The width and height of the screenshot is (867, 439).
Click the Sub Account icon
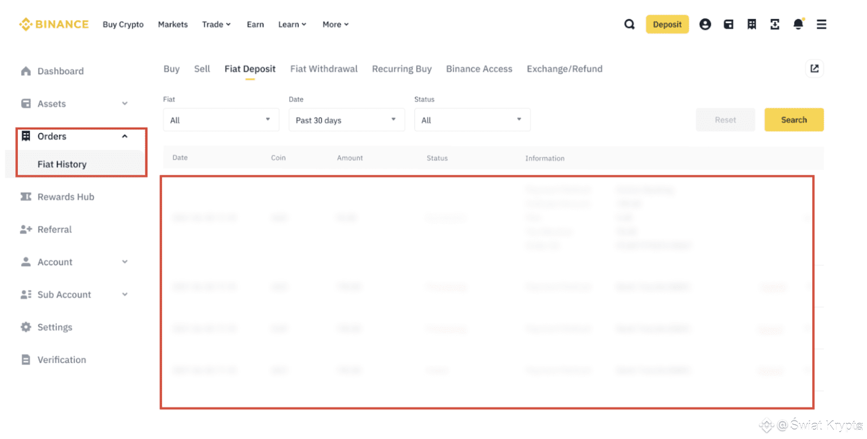point(26,294)
